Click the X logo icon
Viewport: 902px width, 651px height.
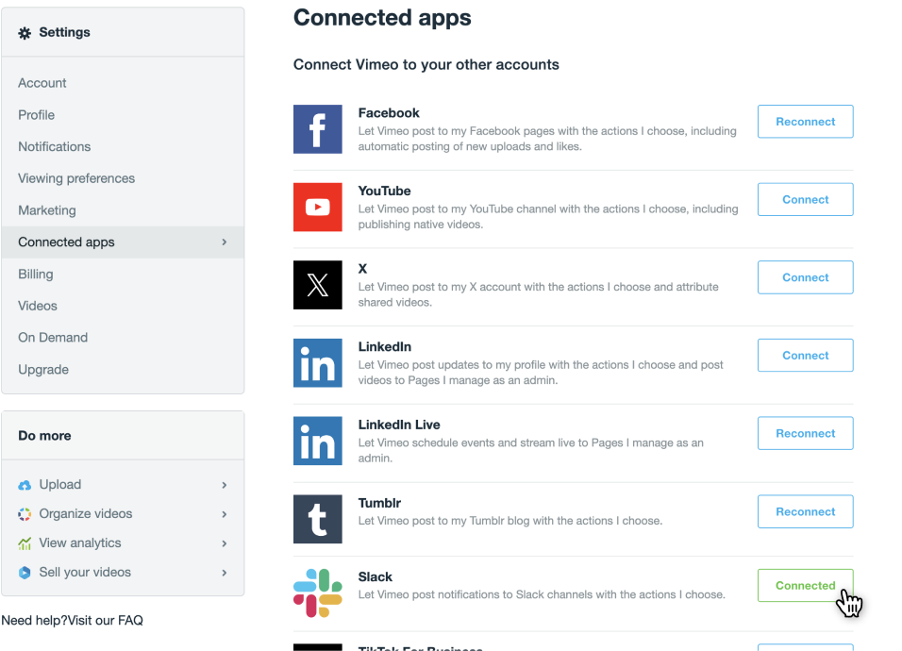click(317, 285)
